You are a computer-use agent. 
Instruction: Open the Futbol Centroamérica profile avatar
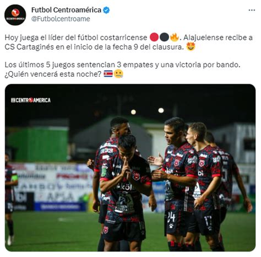tap(15, 15)
